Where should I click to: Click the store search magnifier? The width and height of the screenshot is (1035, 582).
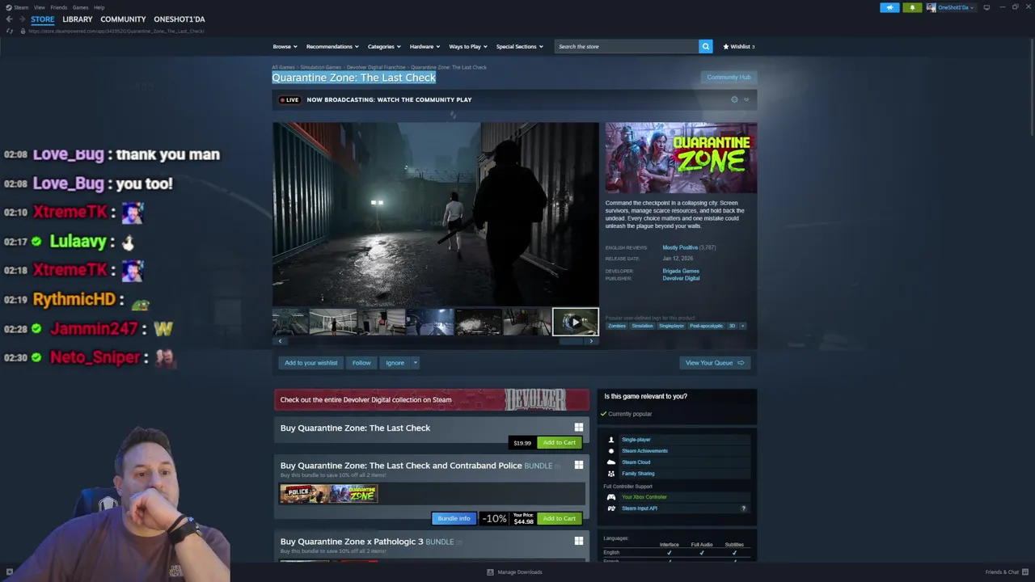click(x=705, y=46)
